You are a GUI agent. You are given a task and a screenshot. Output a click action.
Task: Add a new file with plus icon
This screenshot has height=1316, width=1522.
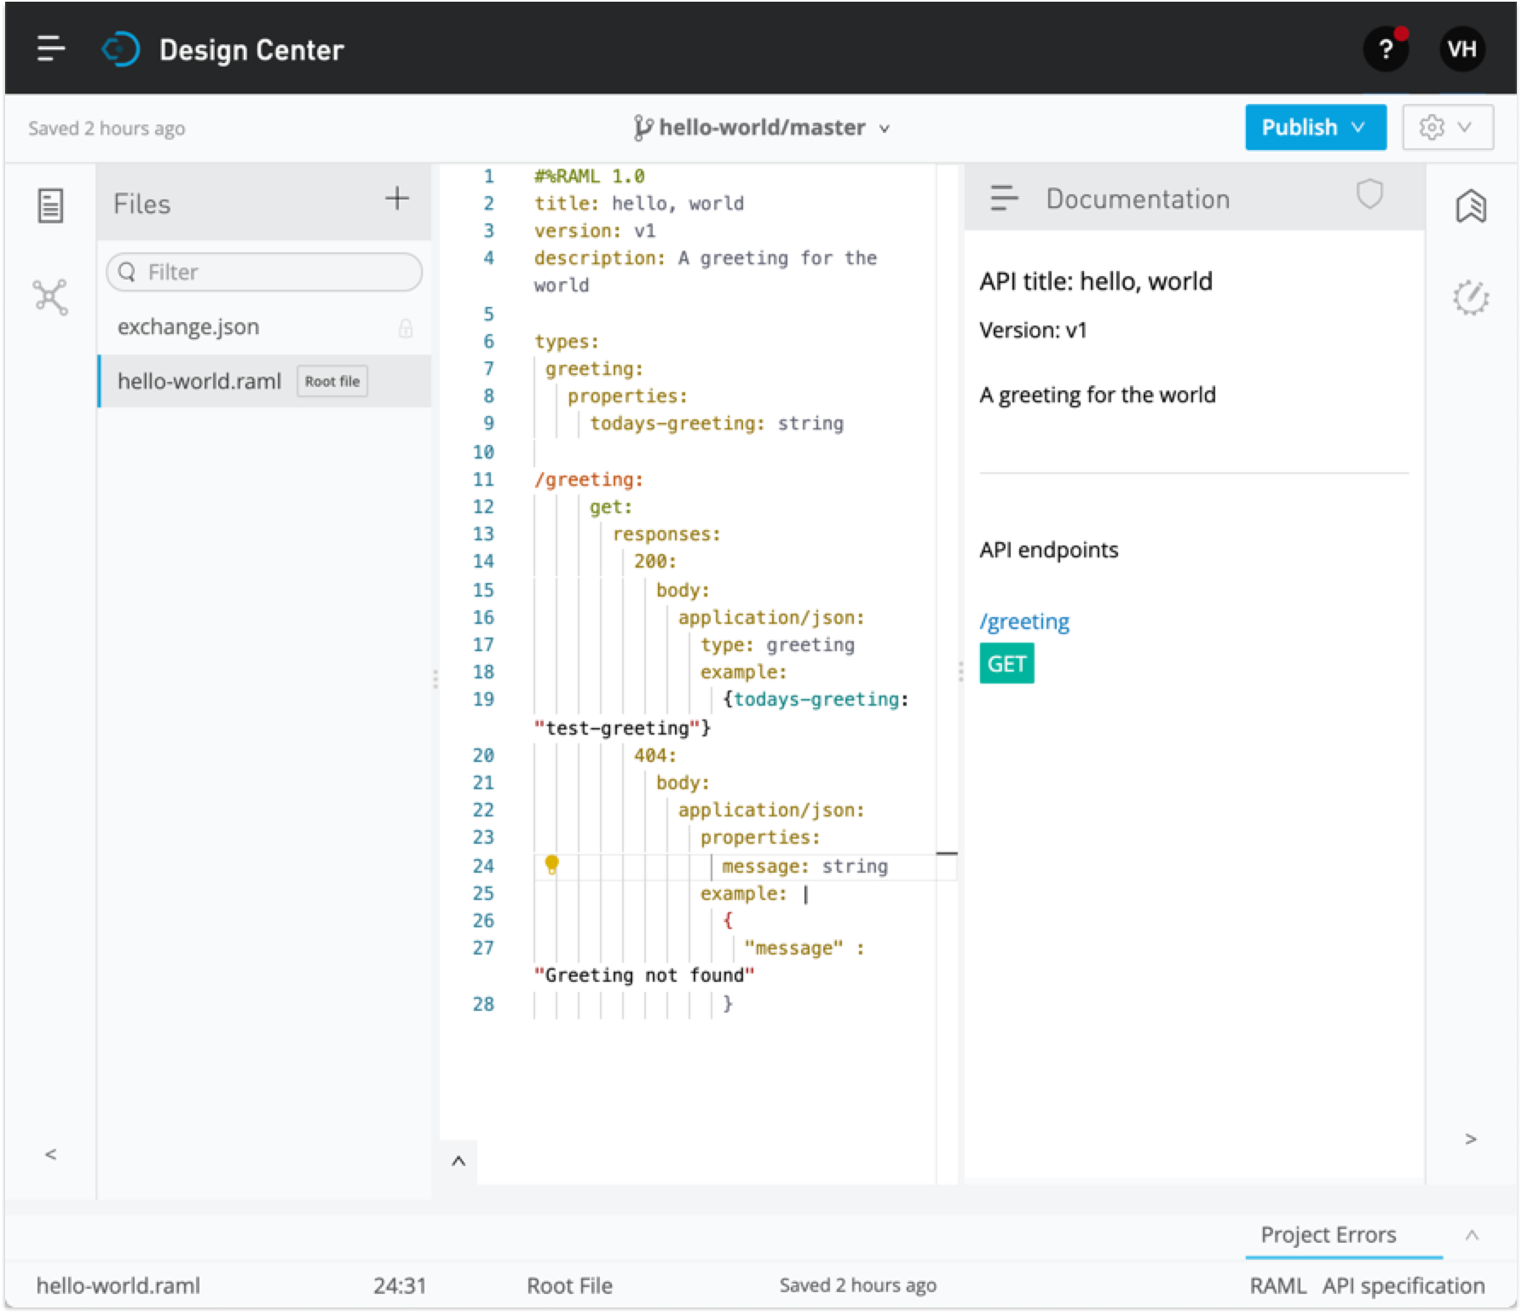(x=397, y=199)
